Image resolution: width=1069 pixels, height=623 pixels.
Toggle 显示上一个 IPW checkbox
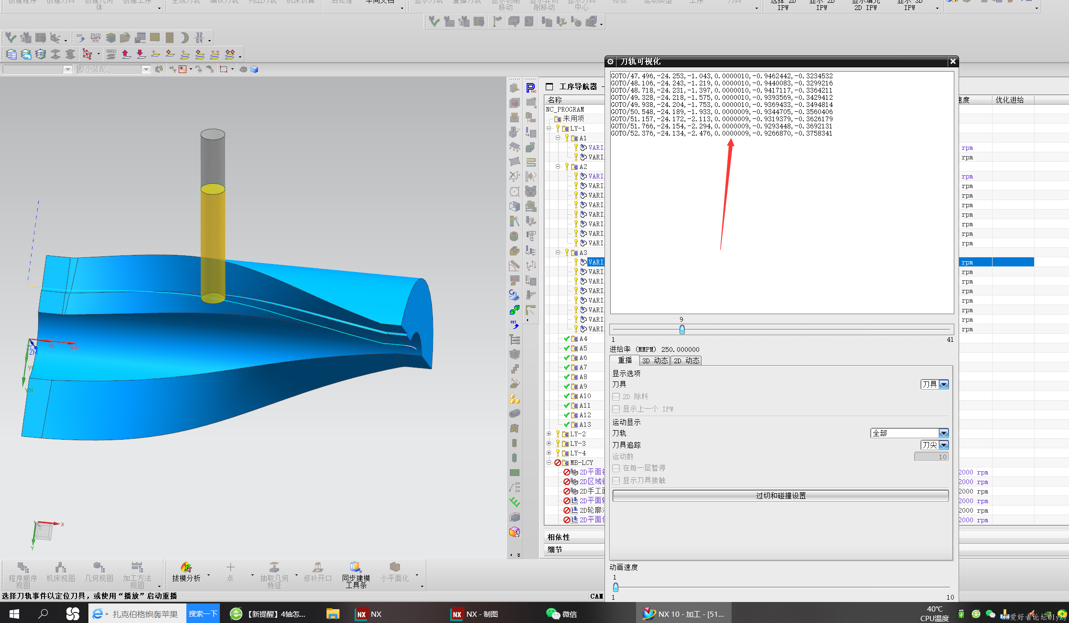(x=616, y=409)
